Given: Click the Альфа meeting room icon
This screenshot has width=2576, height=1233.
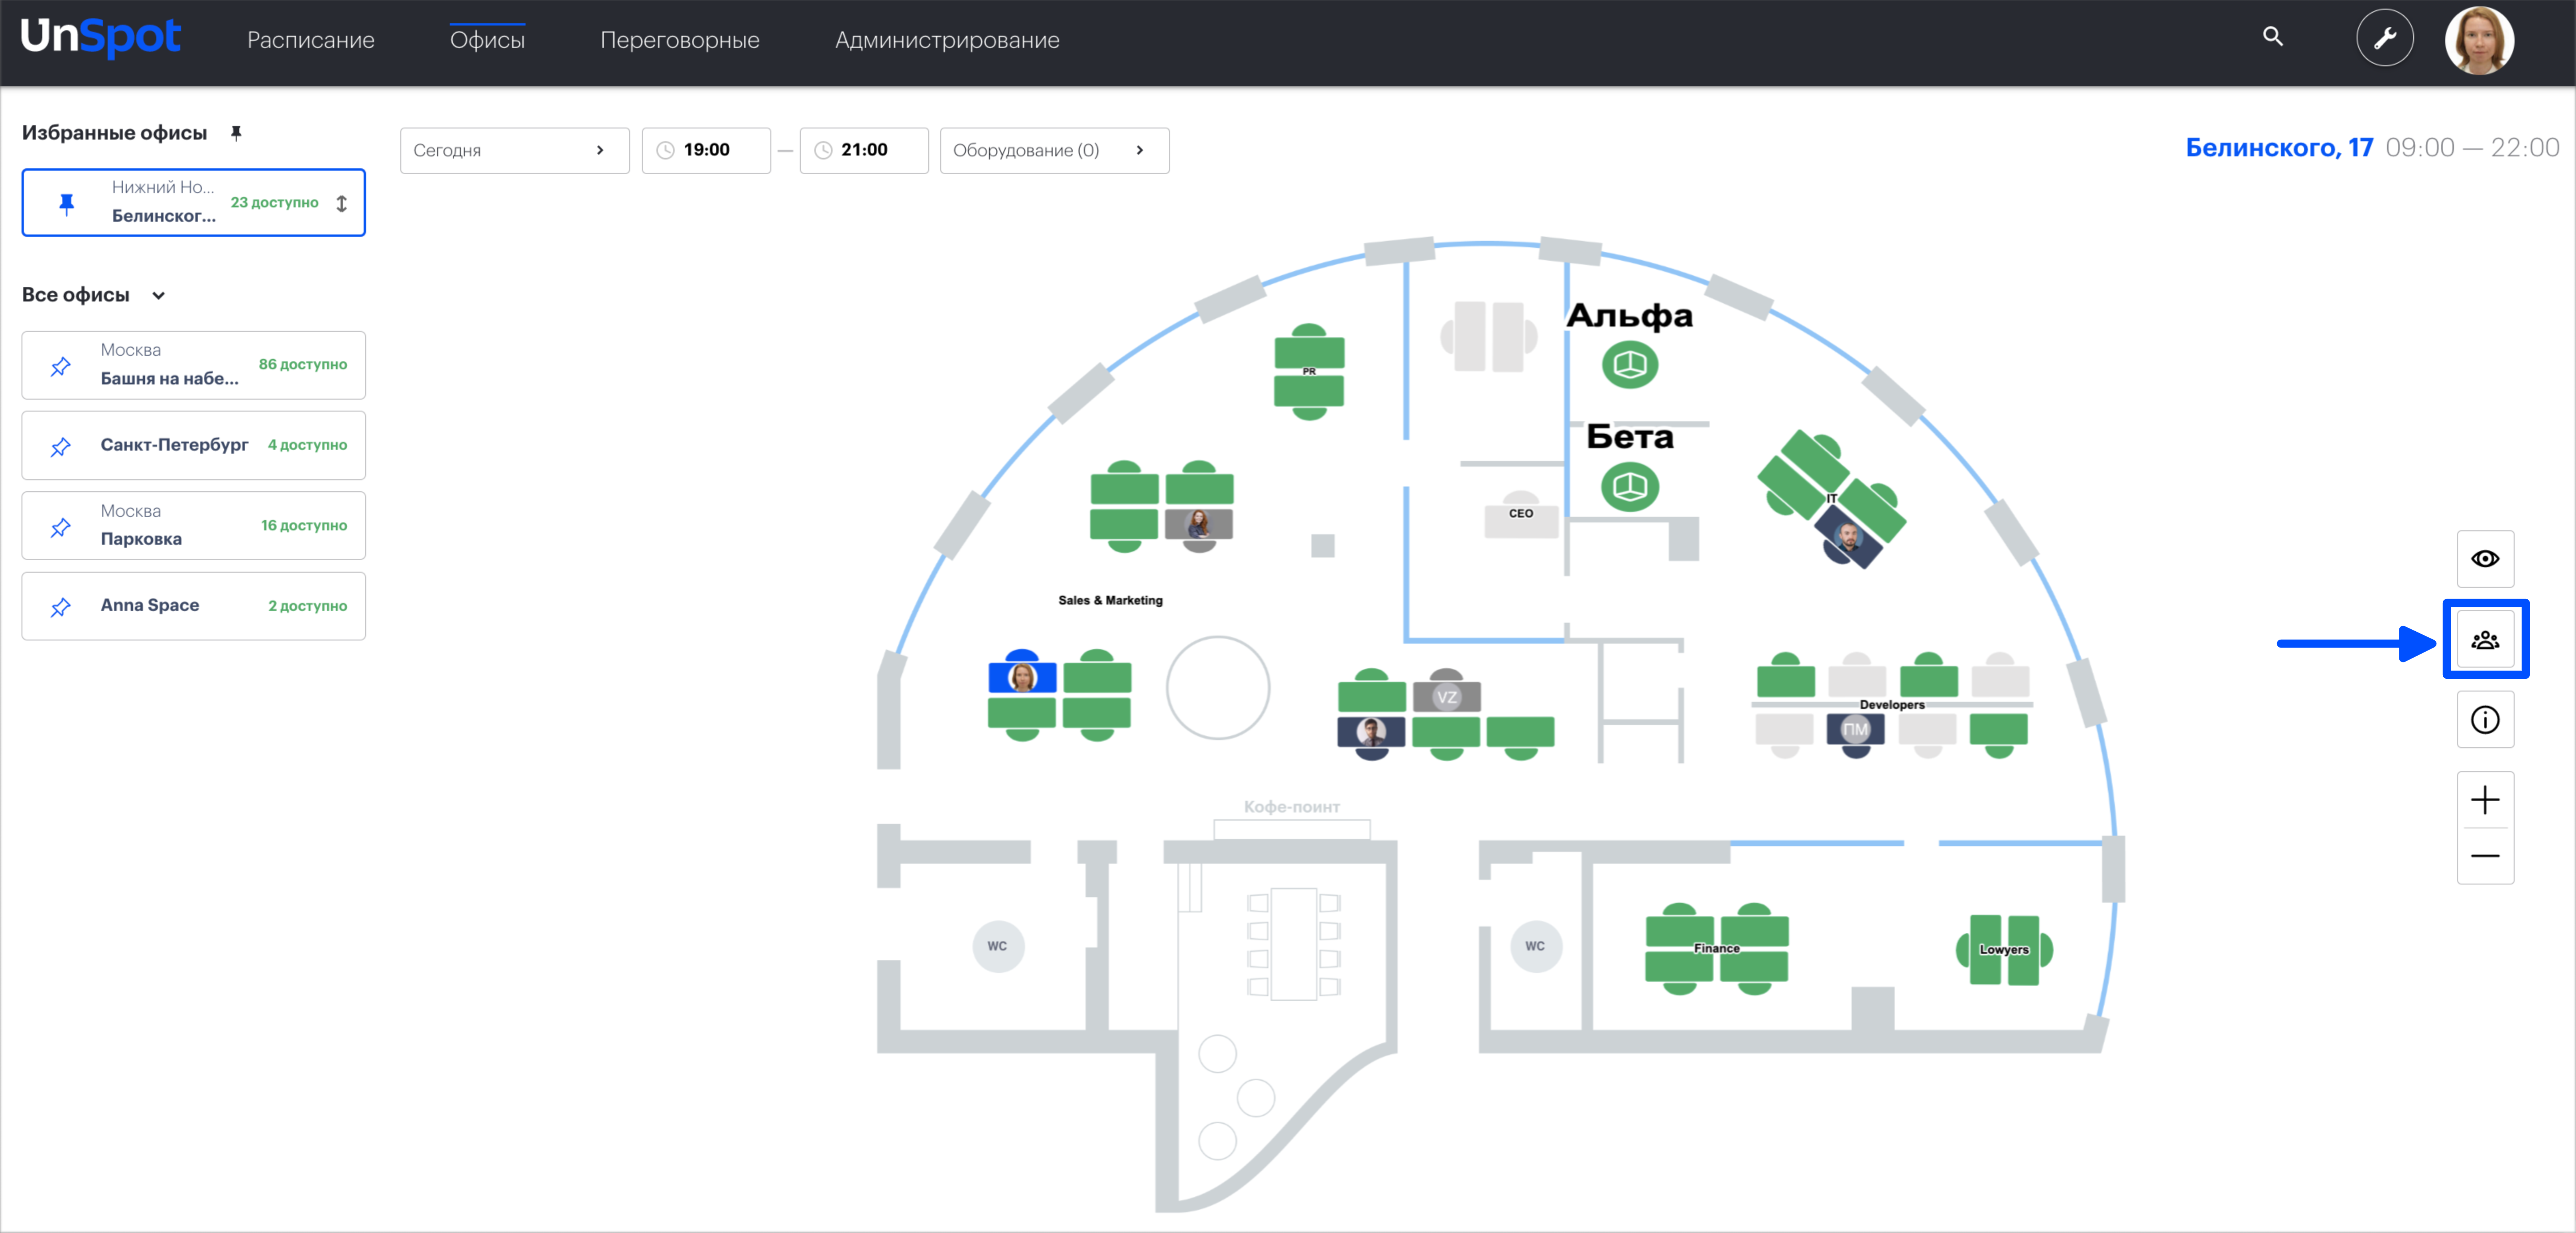Looking at the screenshot, I should click(1630, 364).
